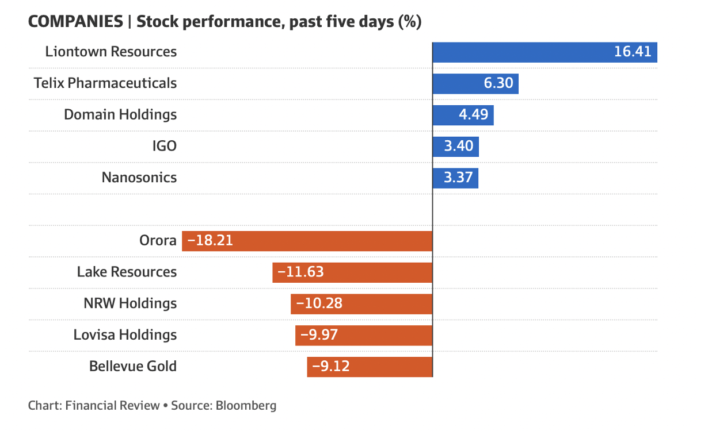Click the IGO 3.40 blue bar
Screen dimensions: 708x431
point(455,146)
